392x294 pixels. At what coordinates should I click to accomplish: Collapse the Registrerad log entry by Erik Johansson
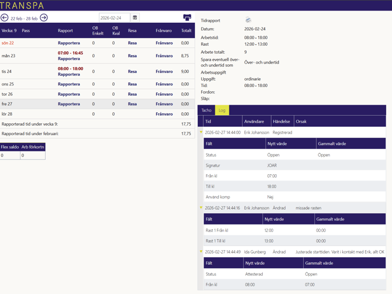pos(201,133)
